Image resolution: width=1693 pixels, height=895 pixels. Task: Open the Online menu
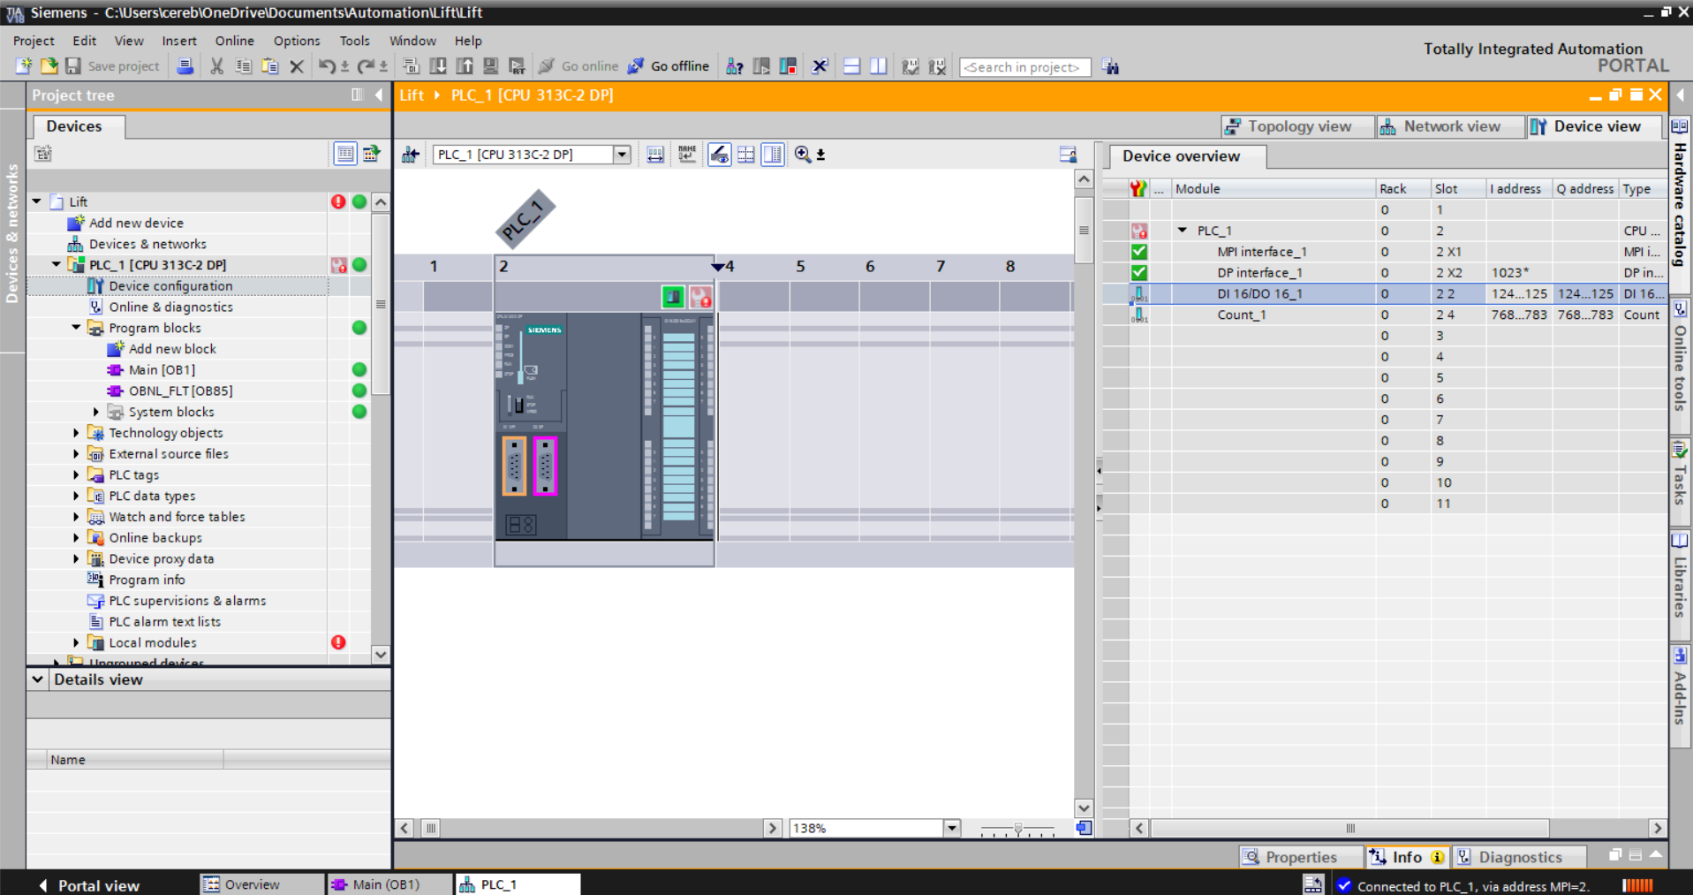coord(234,41)
